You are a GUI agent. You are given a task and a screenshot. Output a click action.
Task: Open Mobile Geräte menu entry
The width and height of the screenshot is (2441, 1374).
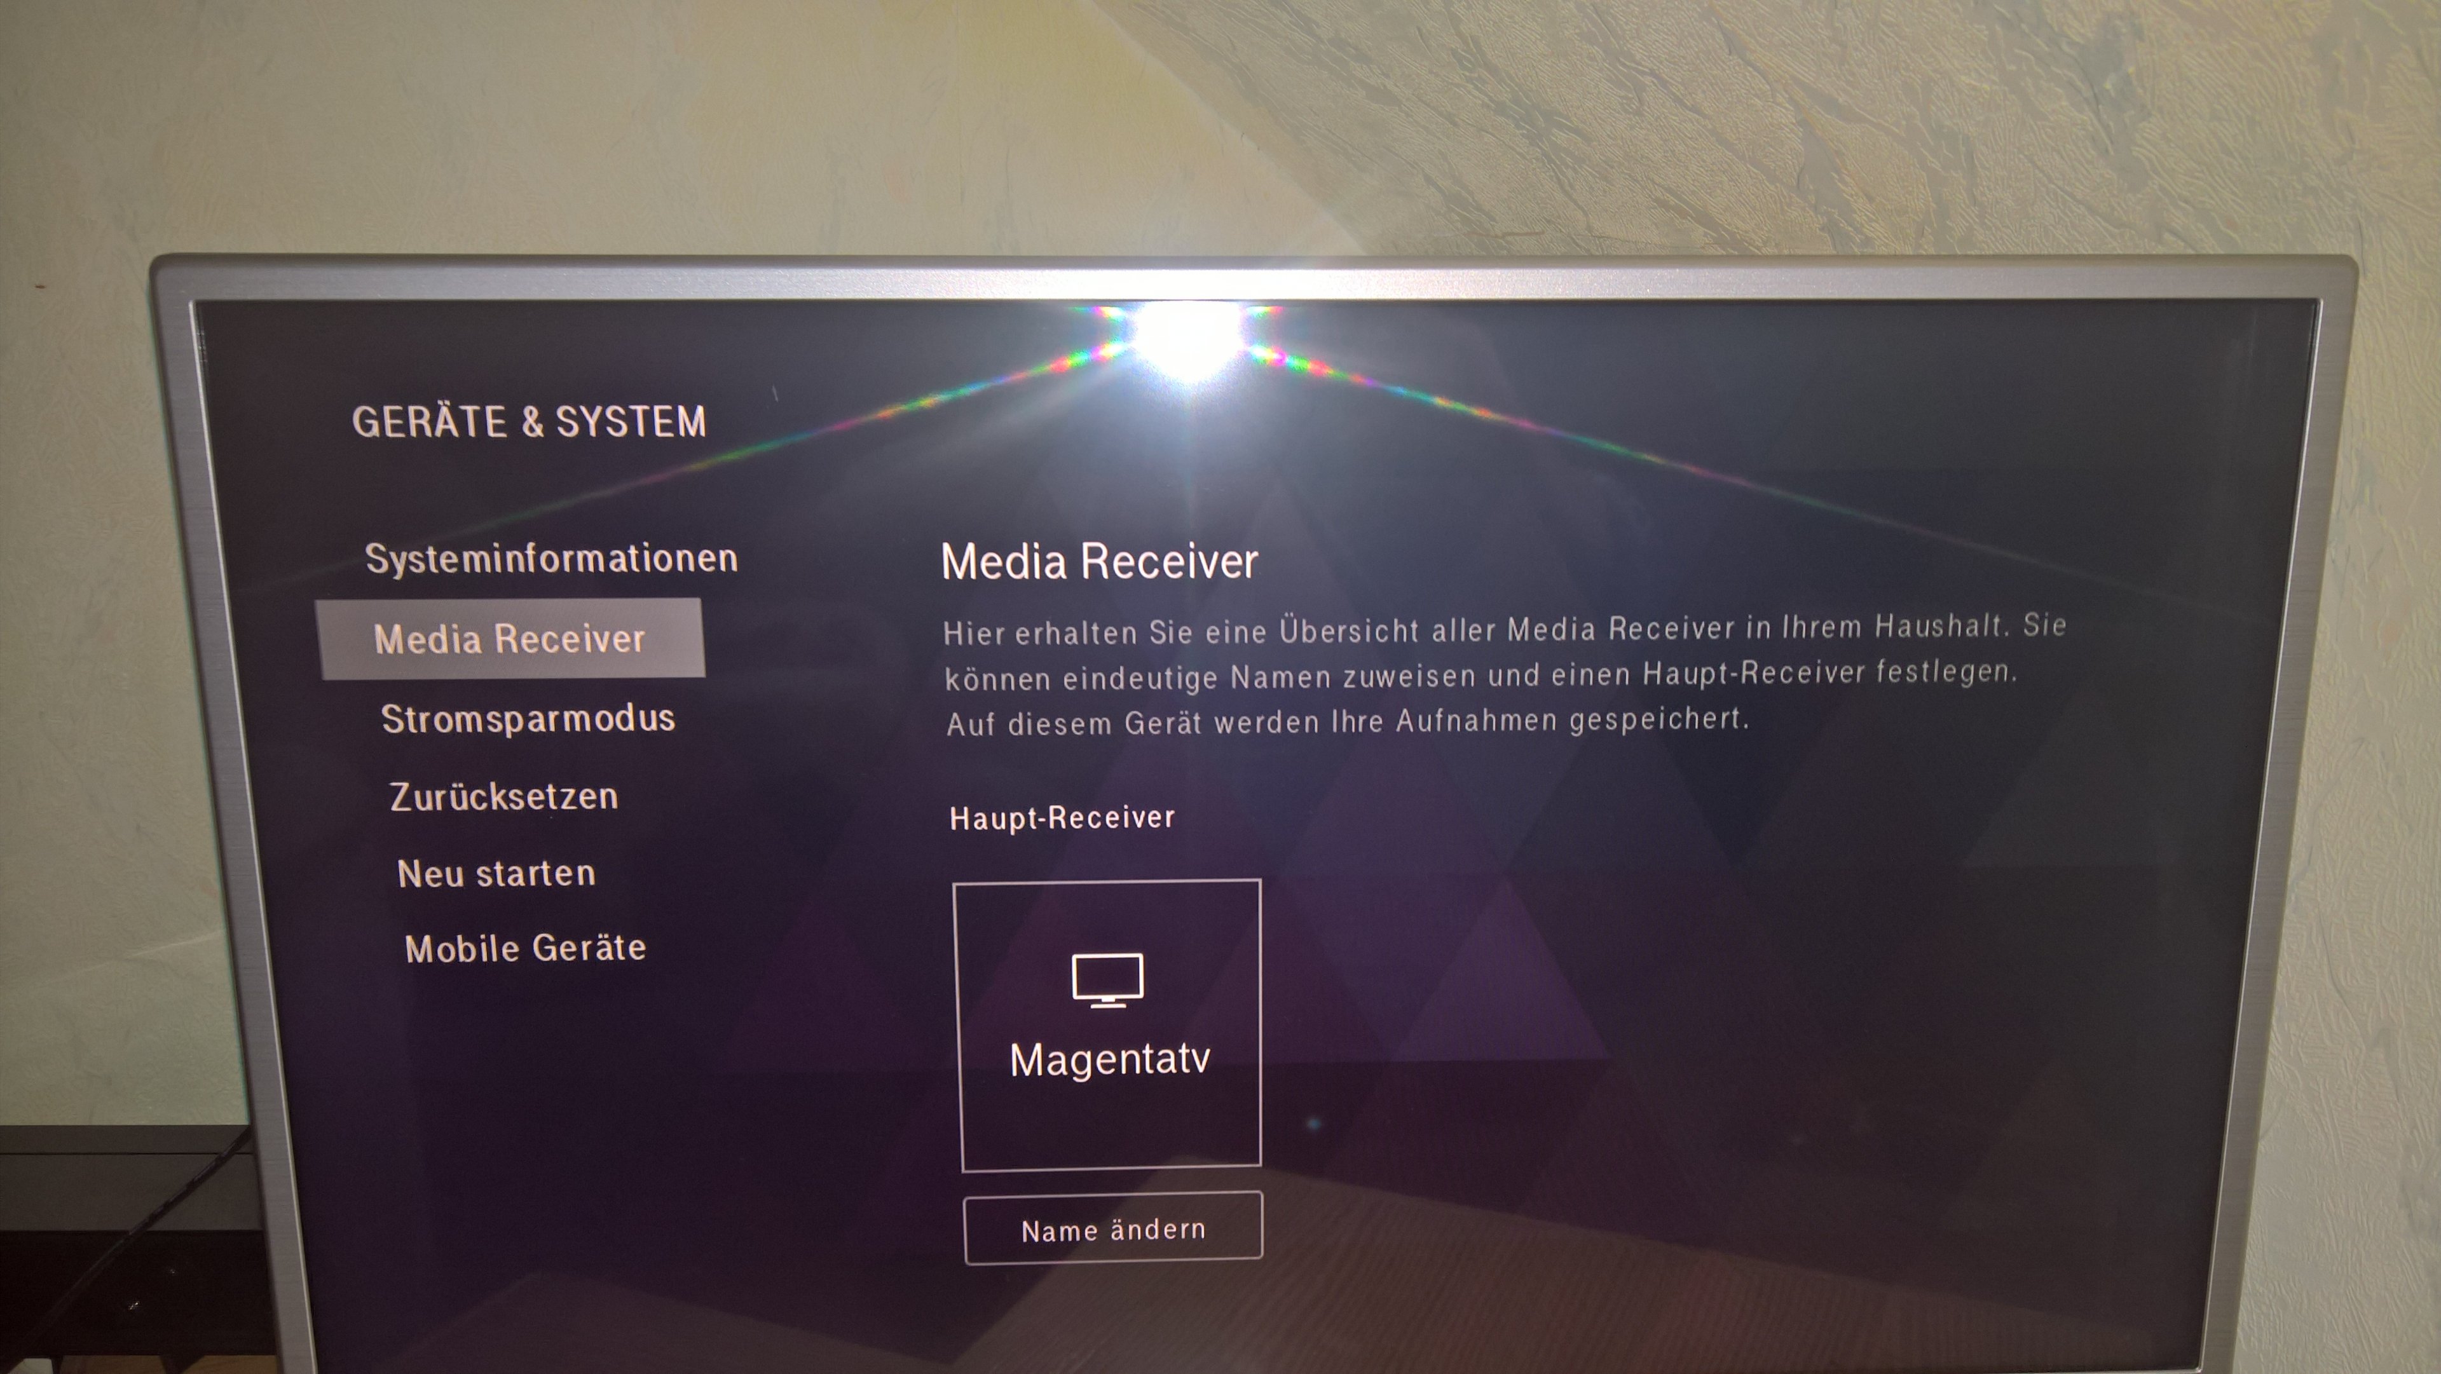[525, 949]
